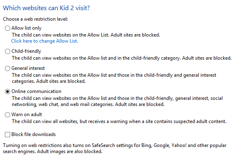
Task: Click the SafeSearch settings notice paragraph
Action: [115, 148]
